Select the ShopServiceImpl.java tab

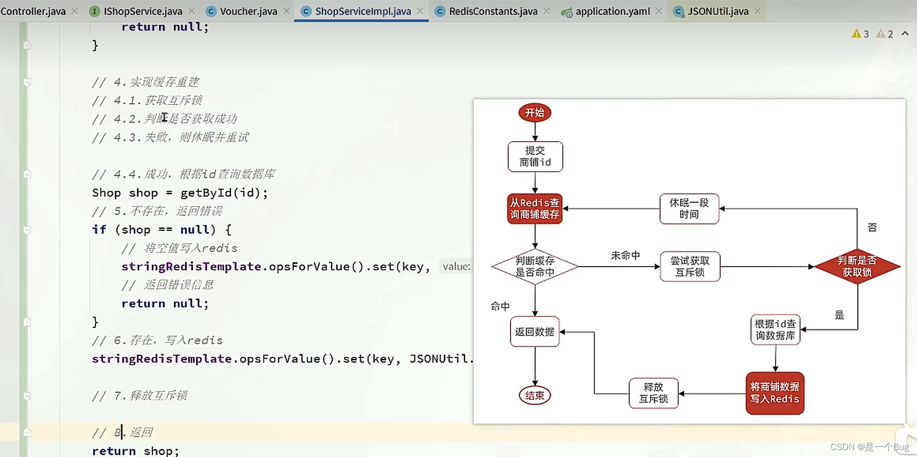[x=363, y=11]
